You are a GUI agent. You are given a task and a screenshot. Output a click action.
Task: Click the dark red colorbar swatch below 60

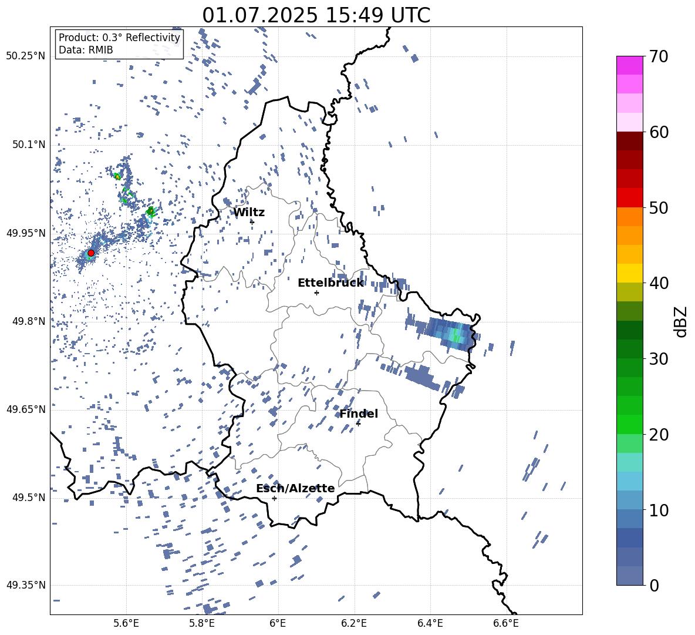pos(629,141)
